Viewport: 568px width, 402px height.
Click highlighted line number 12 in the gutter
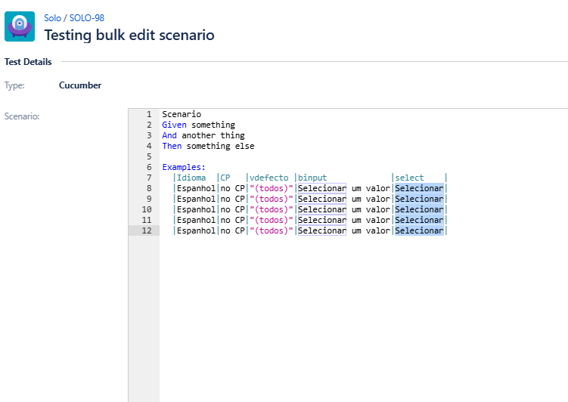tap(147, 230)
